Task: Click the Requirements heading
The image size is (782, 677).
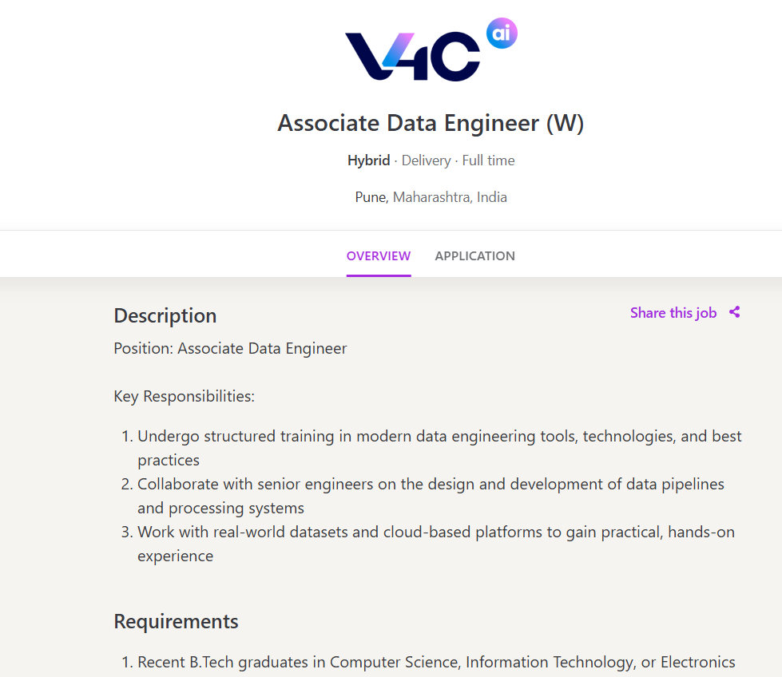Action: point(176,621)
